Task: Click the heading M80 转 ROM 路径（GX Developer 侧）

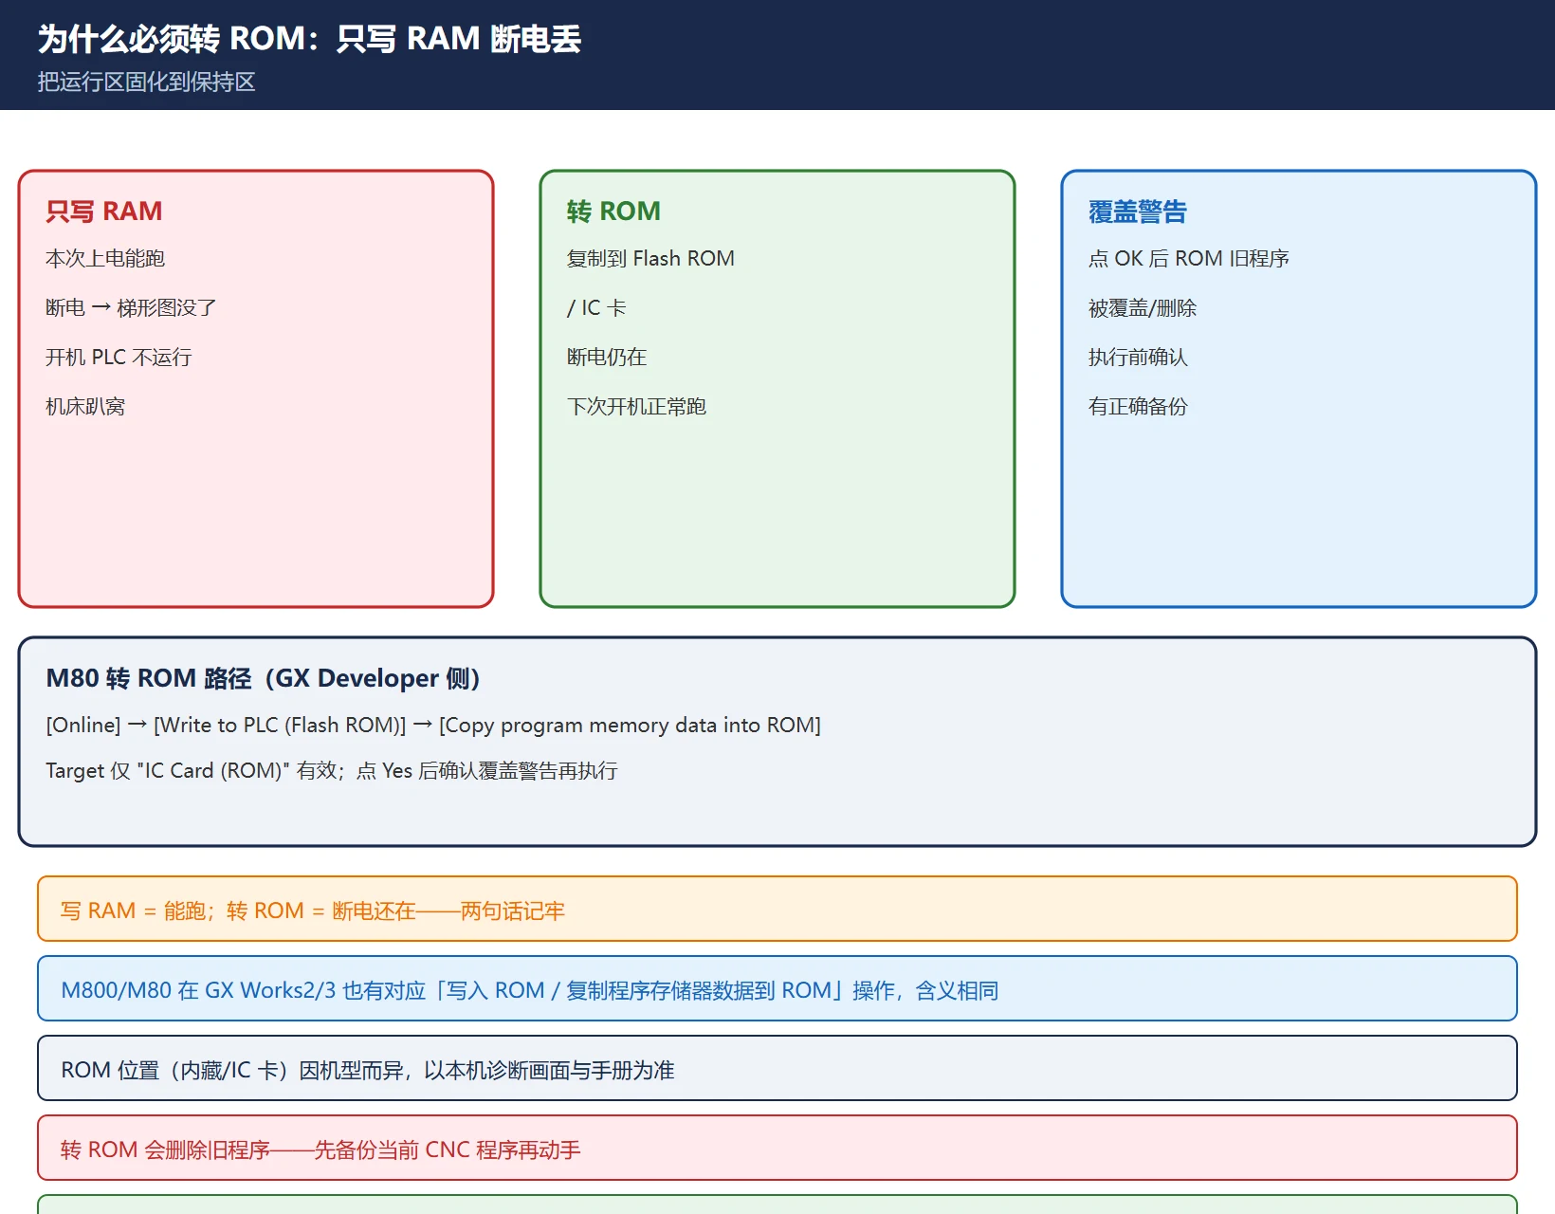Action: tap(264, 678)
